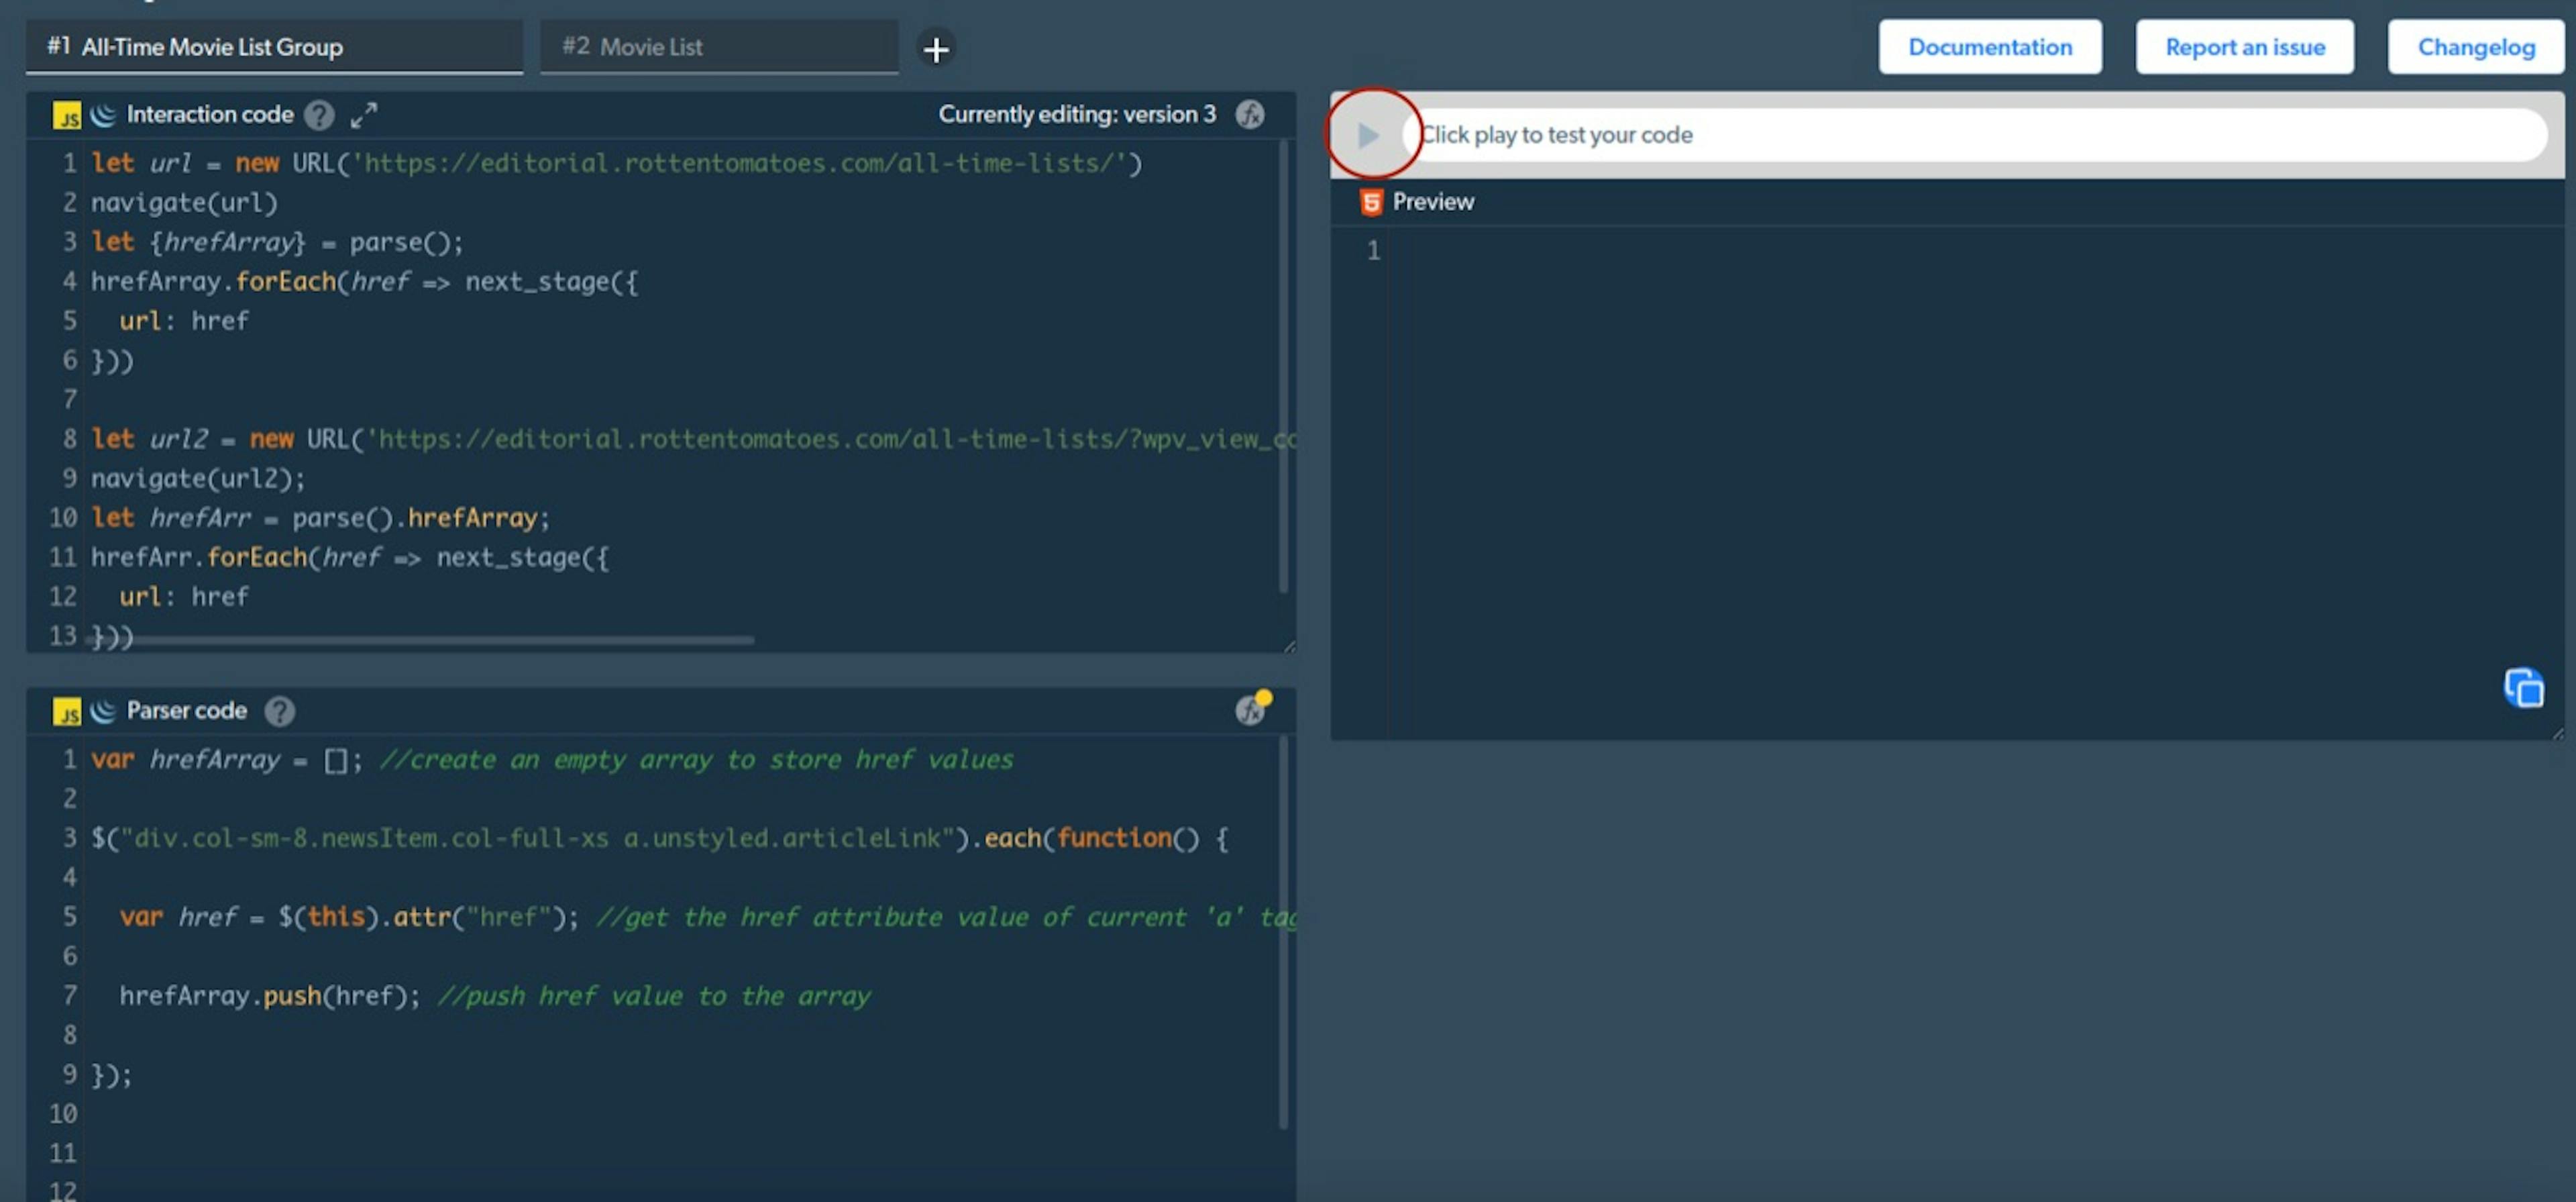Screen dimensions: 2576x1202
Task: Switch to the #2 Movie List tab
Action: [x=719, y=47]
